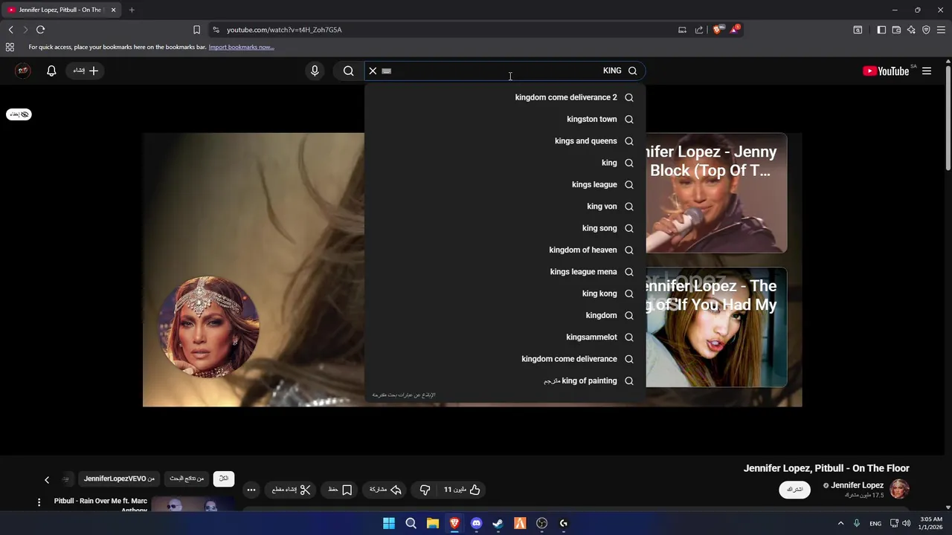This screenshot has height=535, width=952.
Task: Open site settings icon in address bar
Action: 216,30
